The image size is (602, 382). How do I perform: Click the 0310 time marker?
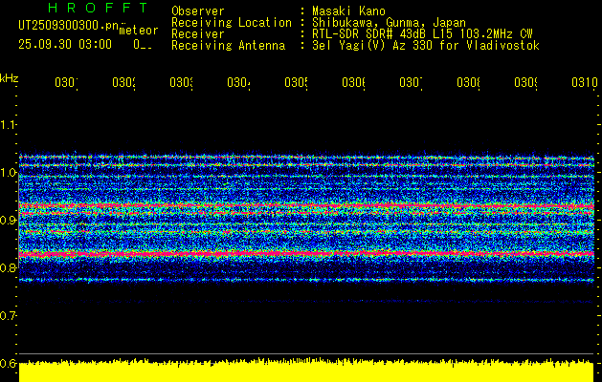tap(585, 82)
